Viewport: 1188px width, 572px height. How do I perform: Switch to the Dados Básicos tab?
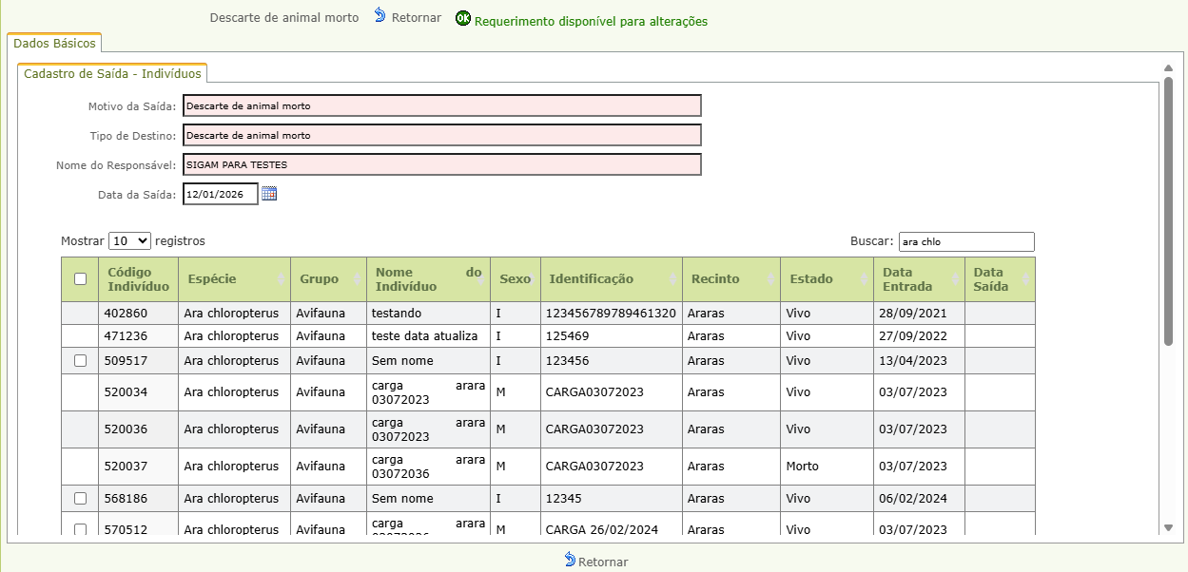pyautogui.click(x=54, y=44)
